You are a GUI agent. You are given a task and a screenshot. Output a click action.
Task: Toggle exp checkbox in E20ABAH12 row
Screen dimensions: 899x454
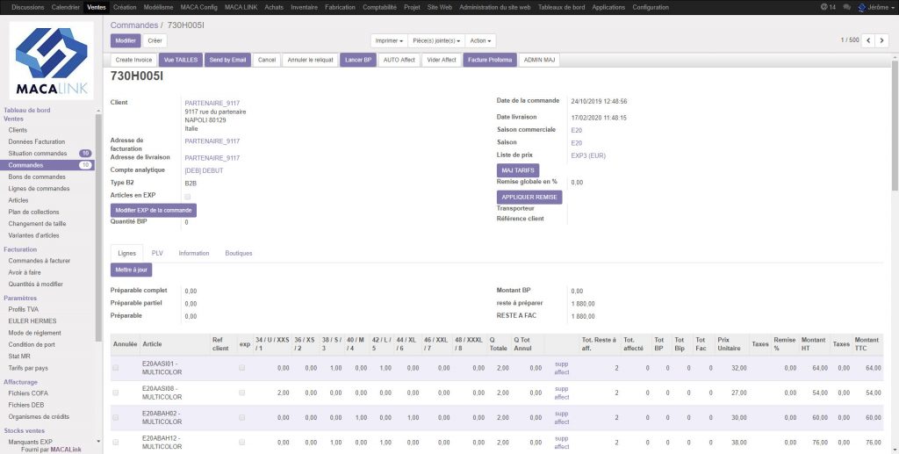click(242, 442)
